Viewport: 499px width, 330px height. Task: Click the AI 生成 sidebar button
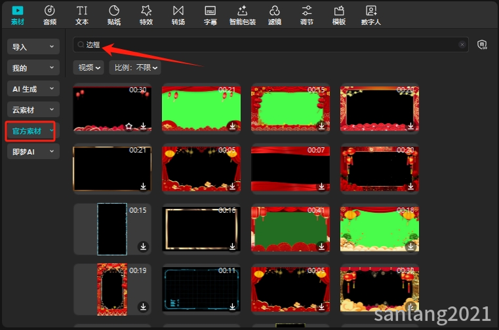[33, 89]
